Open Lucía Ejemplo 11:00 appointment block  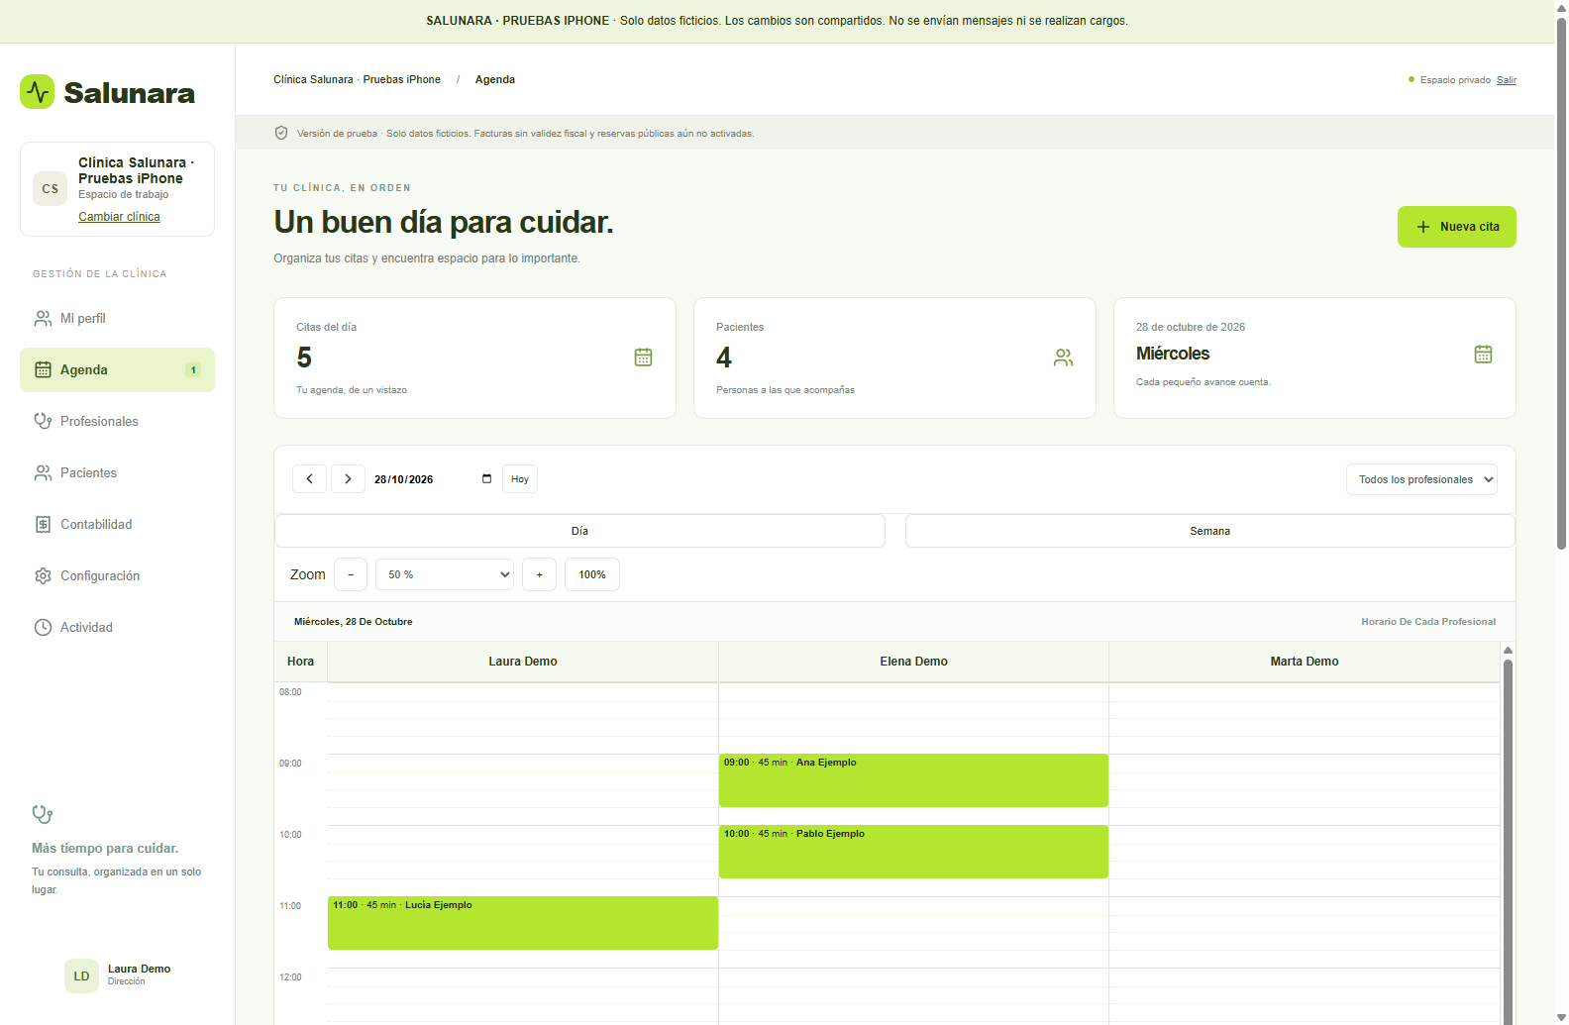coord(523,923)
